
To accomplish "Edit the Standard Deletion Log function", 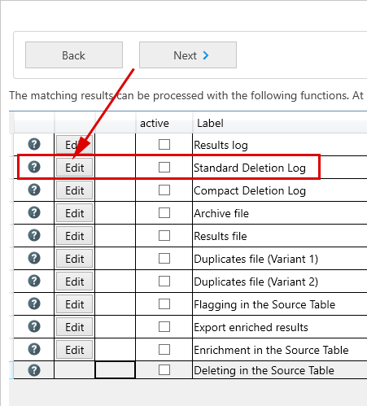I will (x=75, y=168).
